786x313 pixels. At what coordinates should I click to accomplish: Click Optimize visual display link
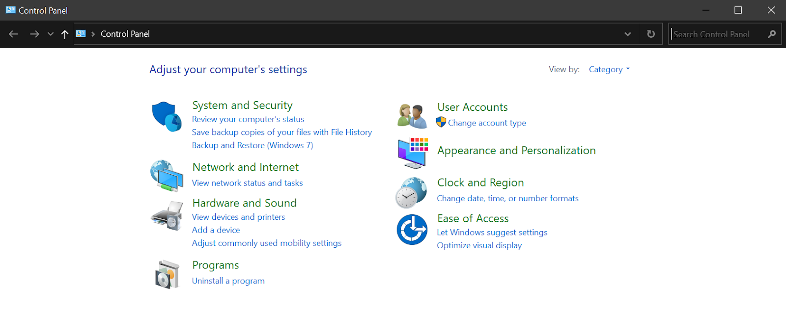[x=479, y=245]
